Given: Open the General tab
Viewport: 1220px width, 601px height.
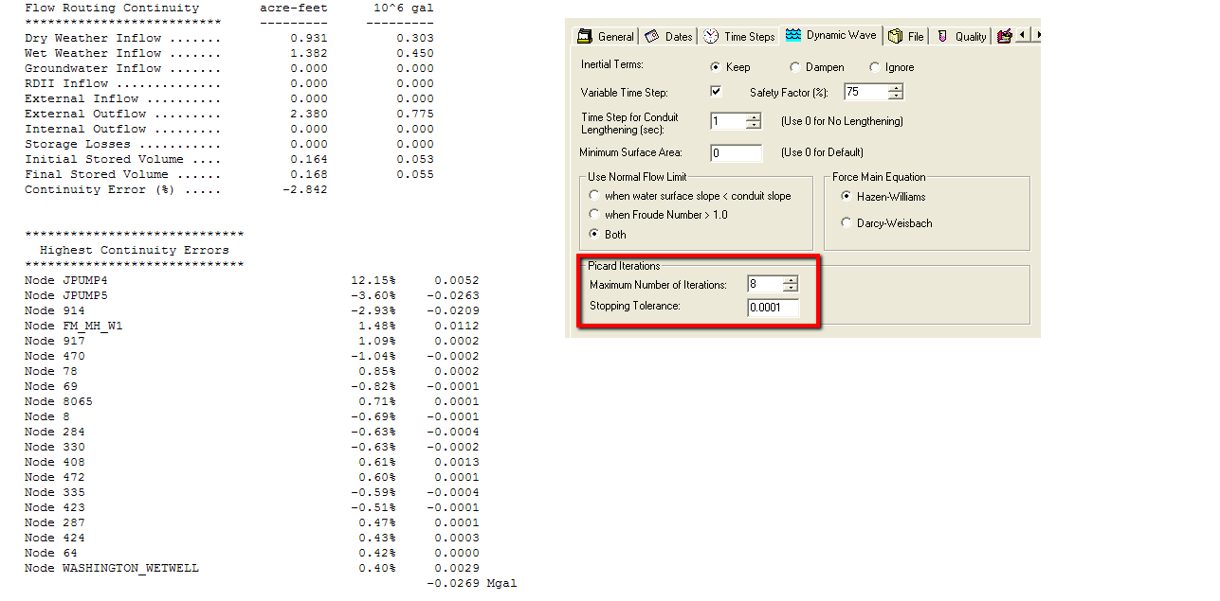Looking at the screenshot, I should pos(607,37).
